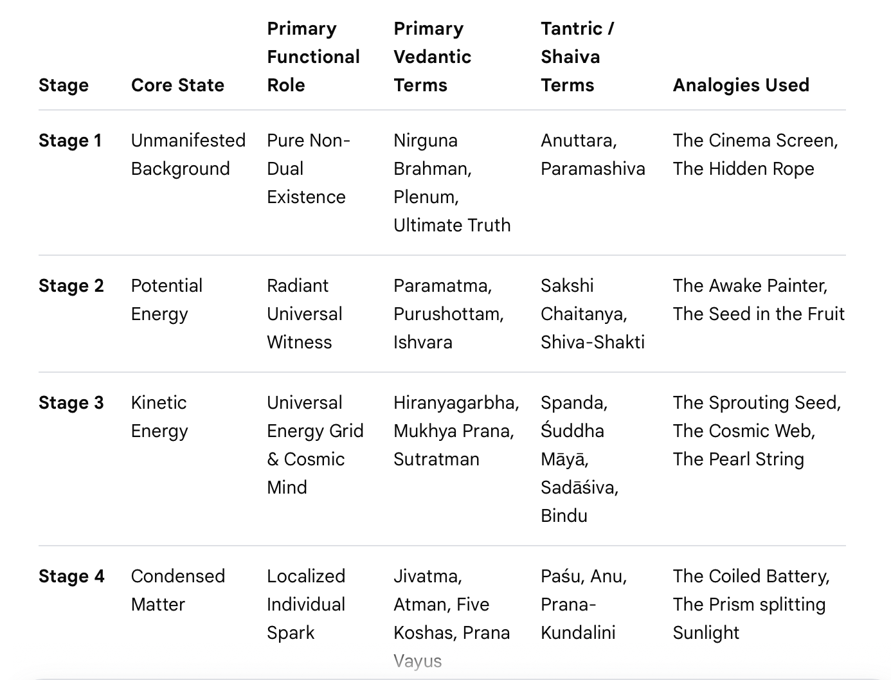The height and width of the screenshot is (680, 891).
Task: Click the Localized Individual Spark cell
Action: 306,604
